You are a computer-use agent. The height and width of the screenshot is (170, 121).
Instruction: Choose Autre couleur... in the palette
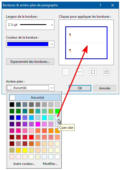[x=24, y=163]
